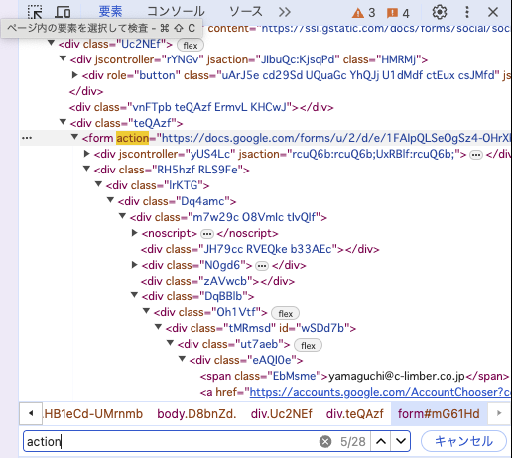Collapse the div class Oh1Vtf node
Screen dimensions: 512x458
point(146,311)
